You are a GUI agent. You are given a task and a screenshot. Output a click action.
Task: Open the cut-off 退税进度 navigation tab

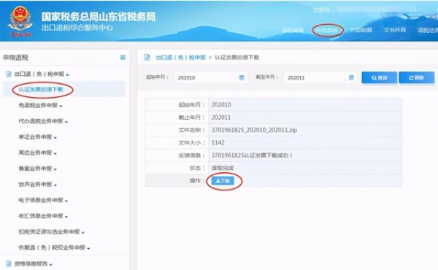pos(428,30)
